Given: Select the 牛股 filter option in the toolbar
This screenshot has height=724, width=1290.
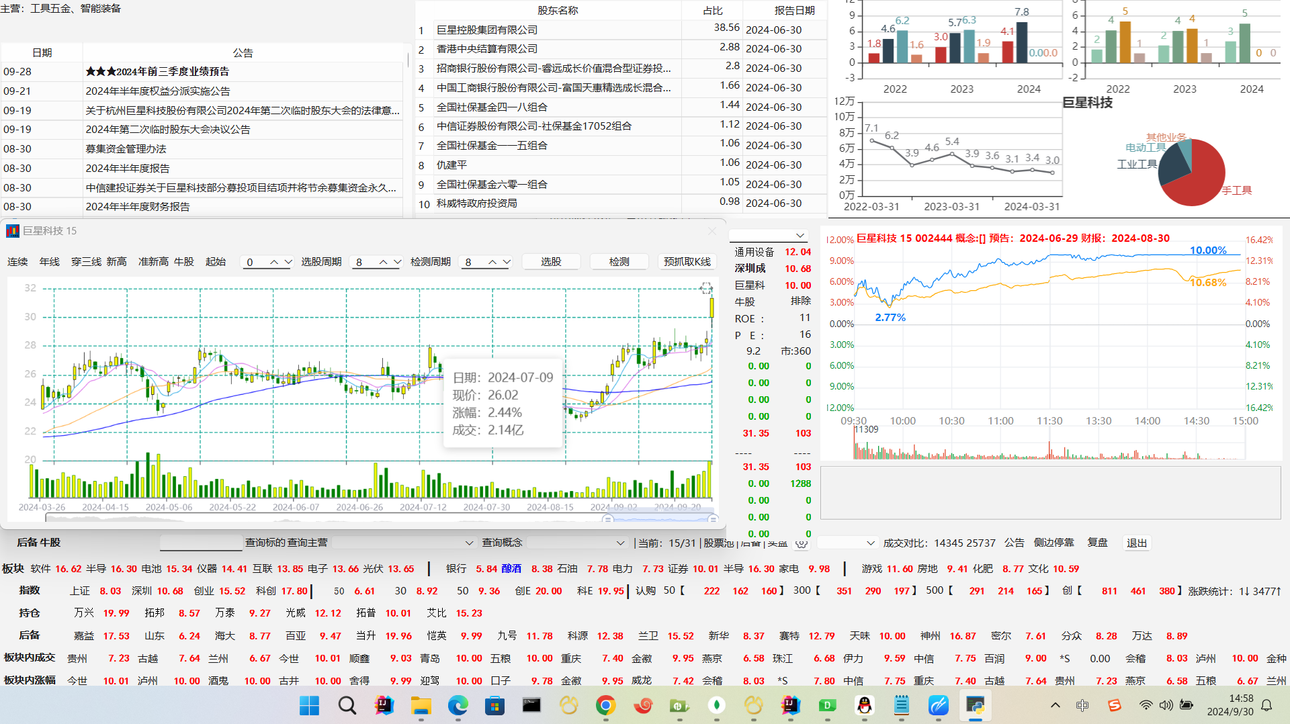Looking at the screenshot, I should click(184, 262).
